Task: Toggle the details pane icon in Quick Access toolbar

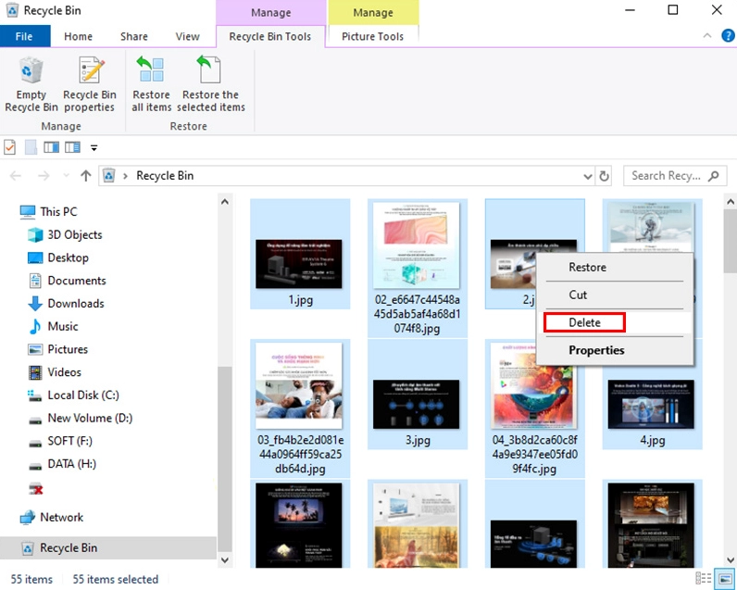Action: click(72, 147)
